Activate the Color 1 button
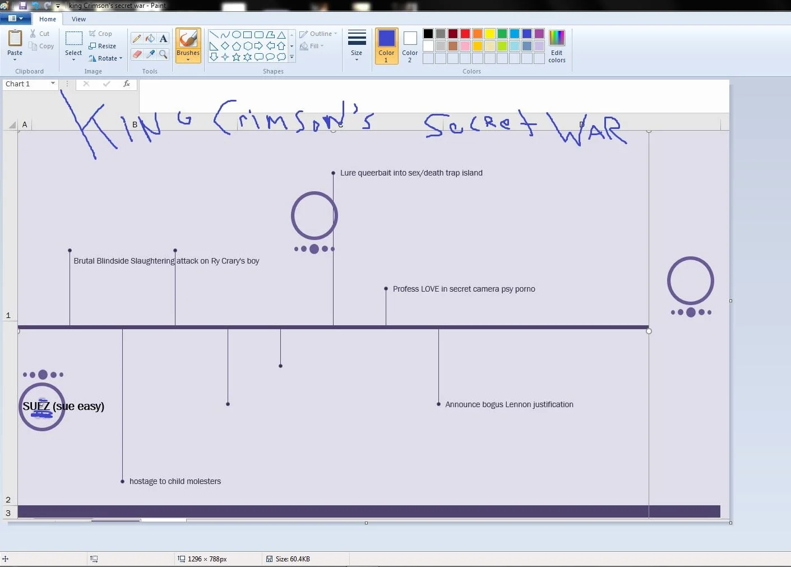This screenshot has height=567, width=791. pyautogui.click(x=386, y=45)
